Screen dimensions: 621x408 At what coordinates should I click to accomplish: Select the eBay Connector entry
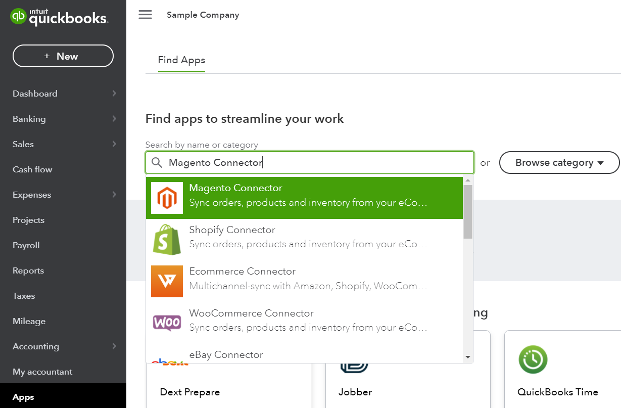coord(226,354)
